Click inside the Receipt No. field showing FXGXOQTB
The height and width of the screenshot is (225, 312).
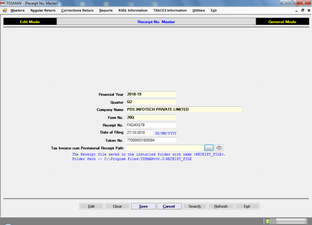click(x=151, y=125)
